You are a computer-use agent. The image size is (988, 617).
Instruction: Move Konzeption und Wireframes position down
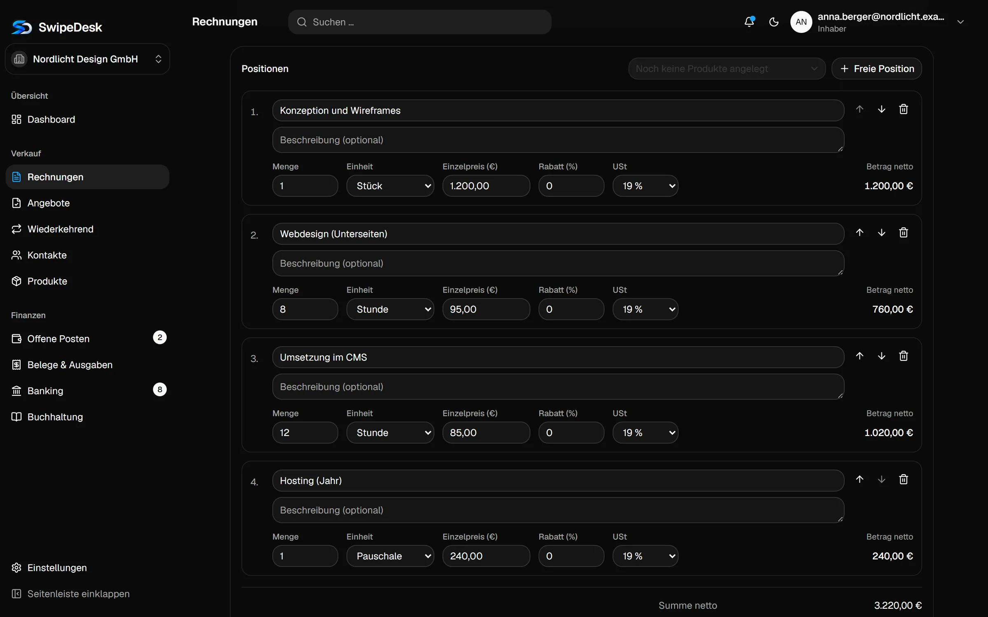pyautogui.click(x=881, y=109)
